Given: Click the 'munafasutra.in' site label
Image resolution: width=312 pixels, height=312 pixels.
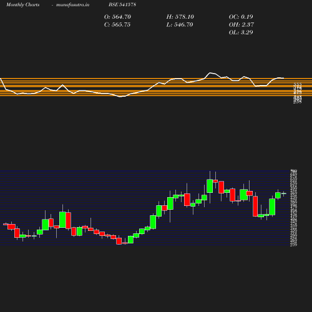Looking at the screenshot, I should click(x=72, y=4).
